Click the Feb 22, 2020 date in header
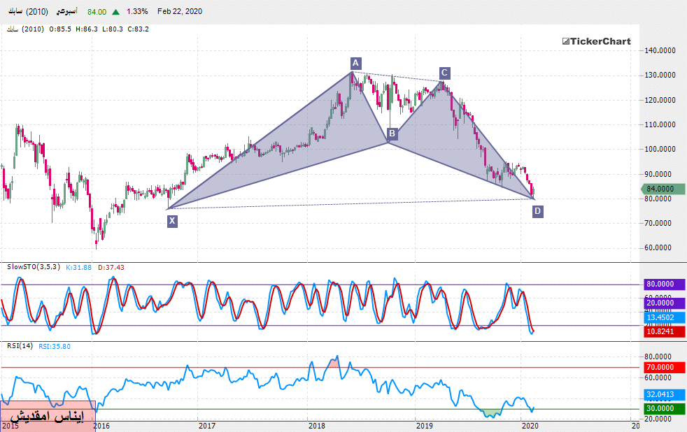687x432 pixels. (180, 12)
